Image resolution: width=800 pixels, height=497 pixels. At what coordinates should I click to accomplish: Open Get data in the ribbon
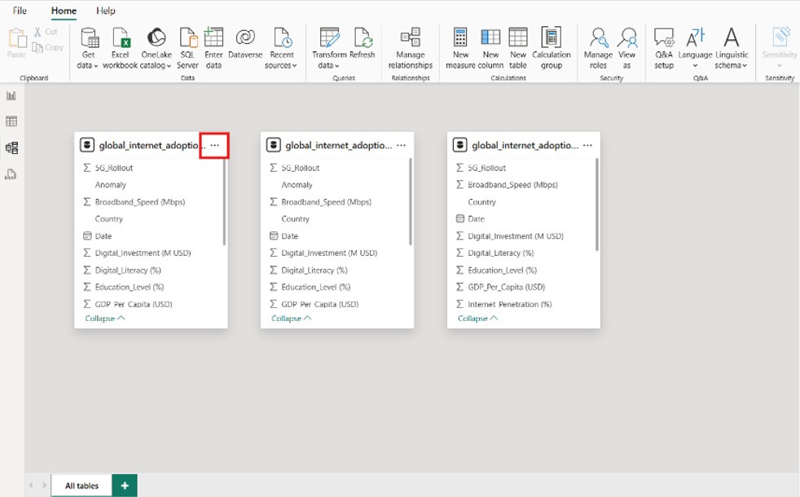(88, 46)
